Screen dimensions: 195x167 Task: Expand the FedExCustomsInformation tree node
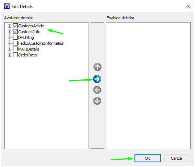tap(9, 43)
